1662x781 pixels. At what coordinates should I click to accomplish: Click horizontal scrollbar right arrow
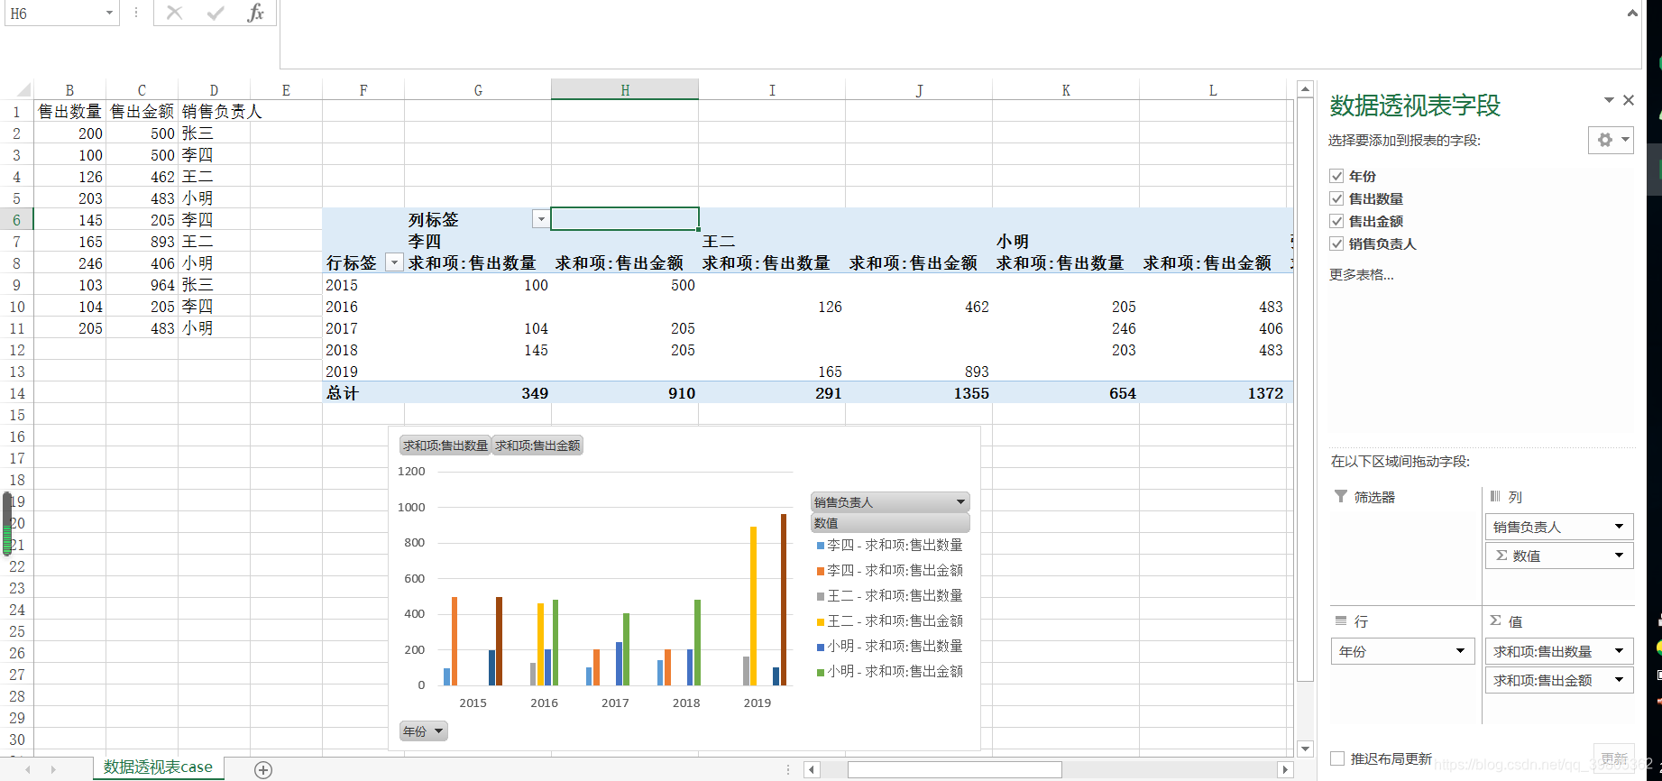pos(1285,769)
